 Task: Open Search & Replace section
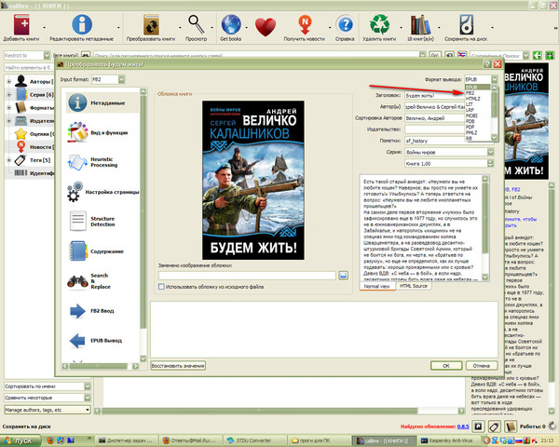pyautogui.click(x=102, y=281)
